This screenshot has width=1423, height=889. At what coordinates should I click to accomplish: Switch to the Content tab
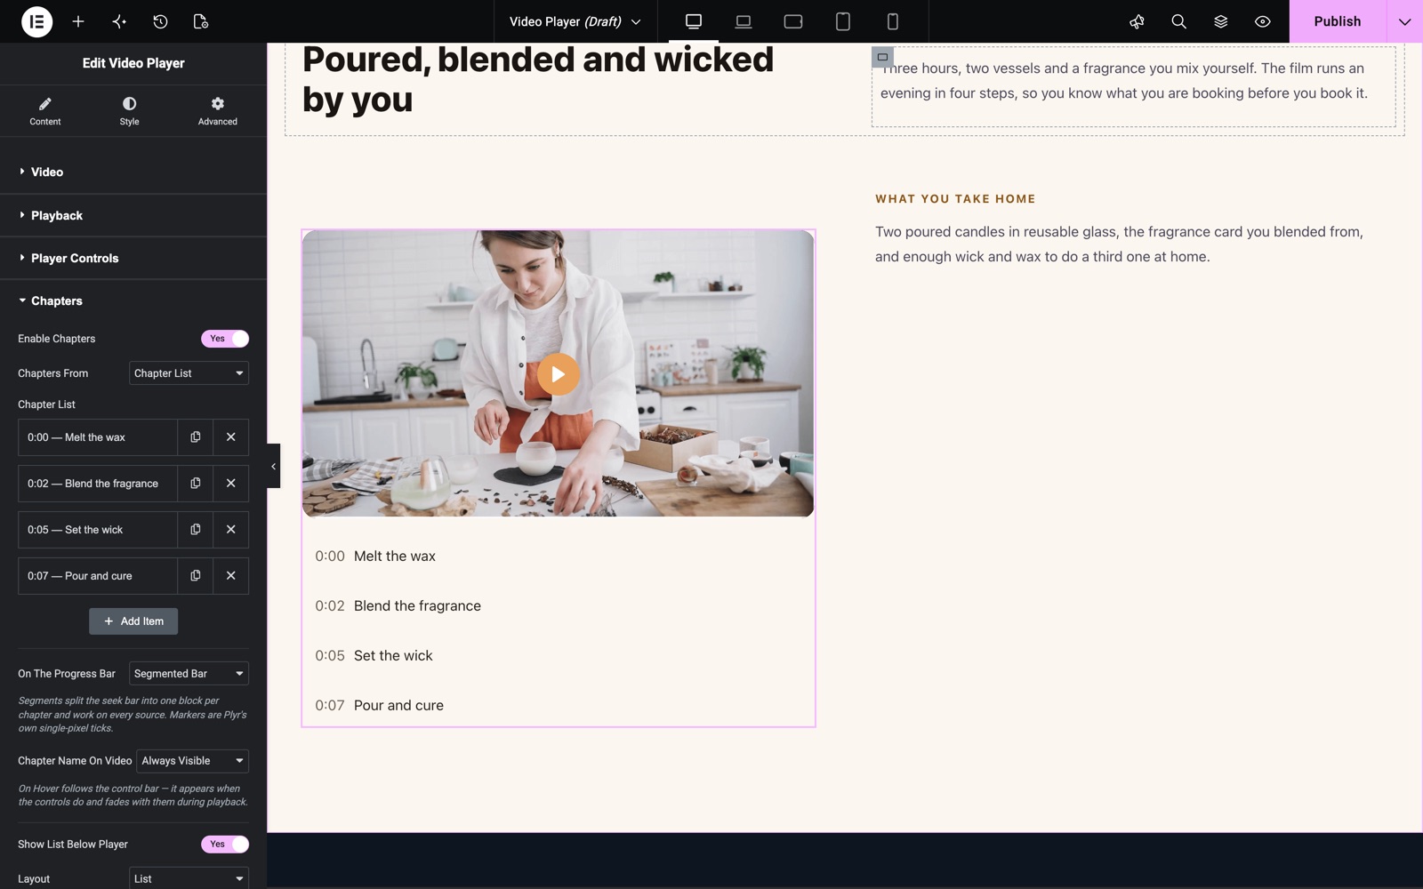pos(45,111)
